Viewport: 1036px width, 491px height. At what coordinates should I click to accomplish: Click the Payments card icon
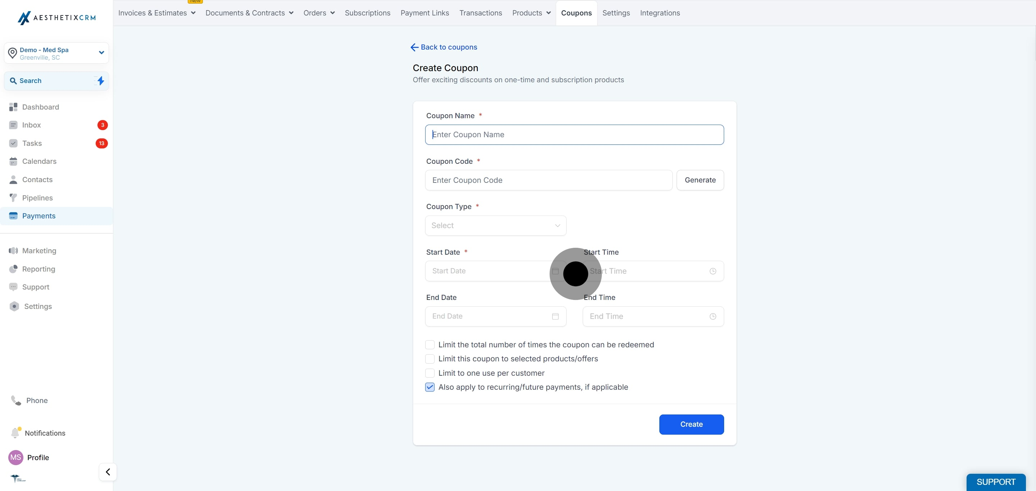13,216
